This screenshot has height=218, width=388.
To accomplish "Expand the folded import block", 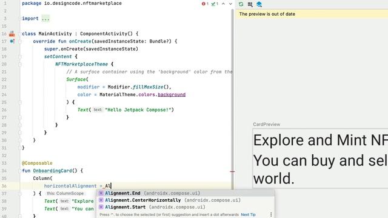I will tap(45, 19).
